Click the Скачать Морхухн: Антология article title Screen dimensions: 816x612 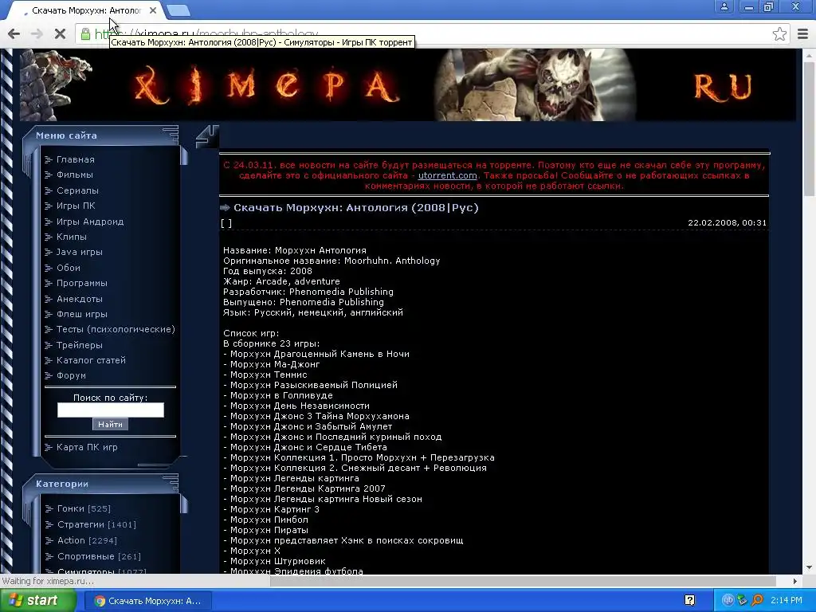point(356,208)
